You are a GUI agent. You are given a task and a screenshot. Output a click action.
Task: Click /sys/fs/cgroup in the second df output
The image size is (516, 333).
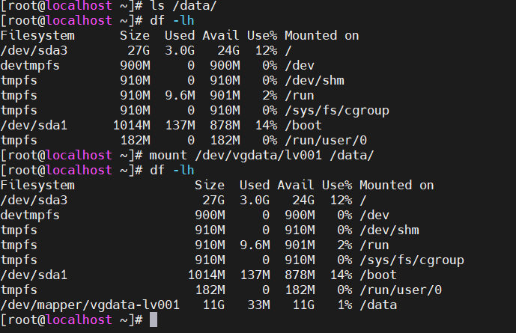412,260
